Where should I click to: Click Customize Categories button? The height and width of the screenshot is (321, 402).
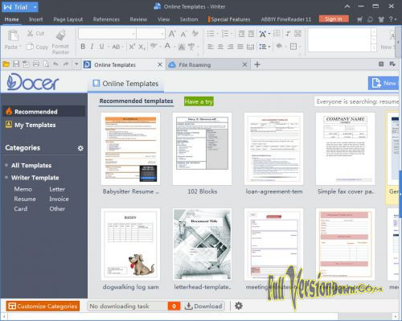tap(43, 306)
